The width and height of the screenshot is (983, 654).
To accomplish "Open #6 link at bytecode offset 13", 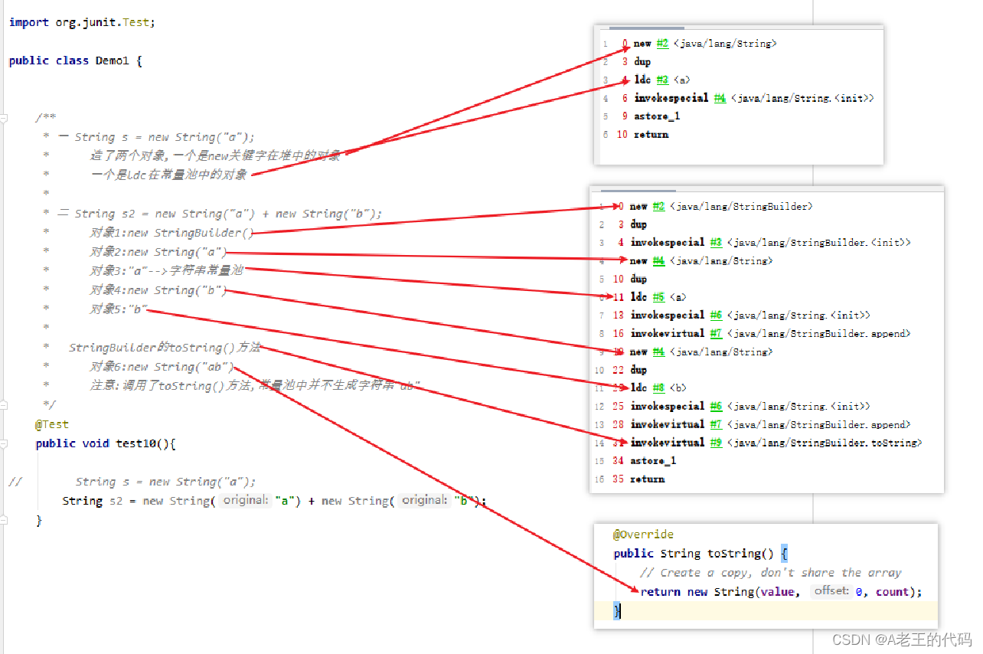I will click(x=716, y=315).
